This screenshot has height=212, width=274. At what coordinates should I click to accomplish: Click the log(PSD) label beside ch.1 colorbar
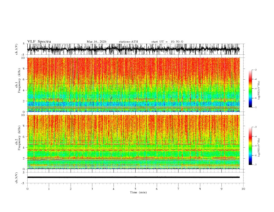[259, 90]
